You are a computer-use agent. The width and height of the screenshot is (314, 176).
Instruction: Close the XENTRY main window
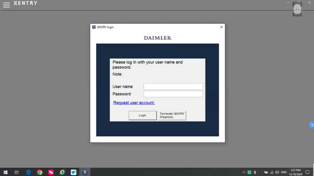click(309, 2)
